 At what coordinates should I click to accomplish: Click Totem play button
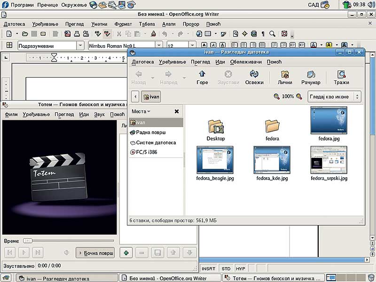tap(24, 252)
